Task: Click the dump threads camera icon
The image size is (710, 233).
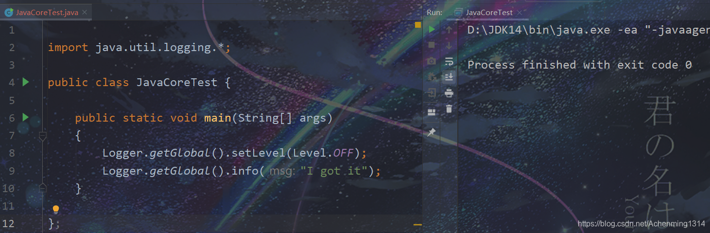Action: tap(432, 61)
